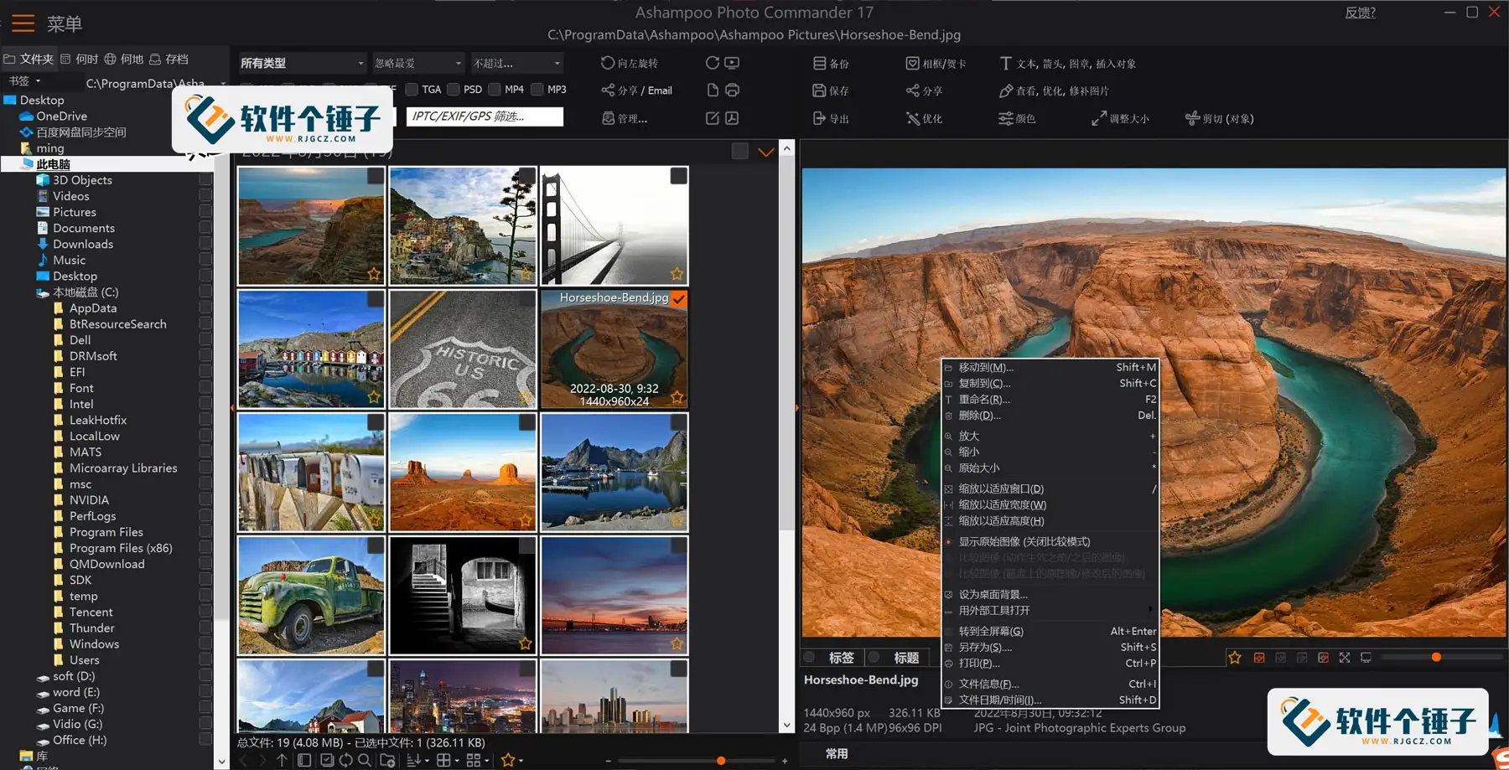Image resolution: width=1509 pixels, height=770 pixels.
Task: Click the fullscreen expand icon below the preview
Action: [1345, 658]
